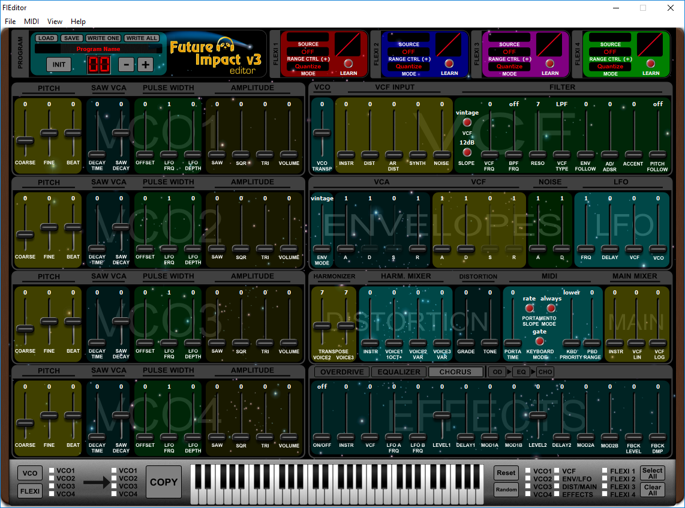
Task: Click the Reset button
Action: (506, 473)
